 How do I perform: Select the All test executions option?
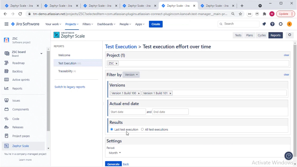142,129
